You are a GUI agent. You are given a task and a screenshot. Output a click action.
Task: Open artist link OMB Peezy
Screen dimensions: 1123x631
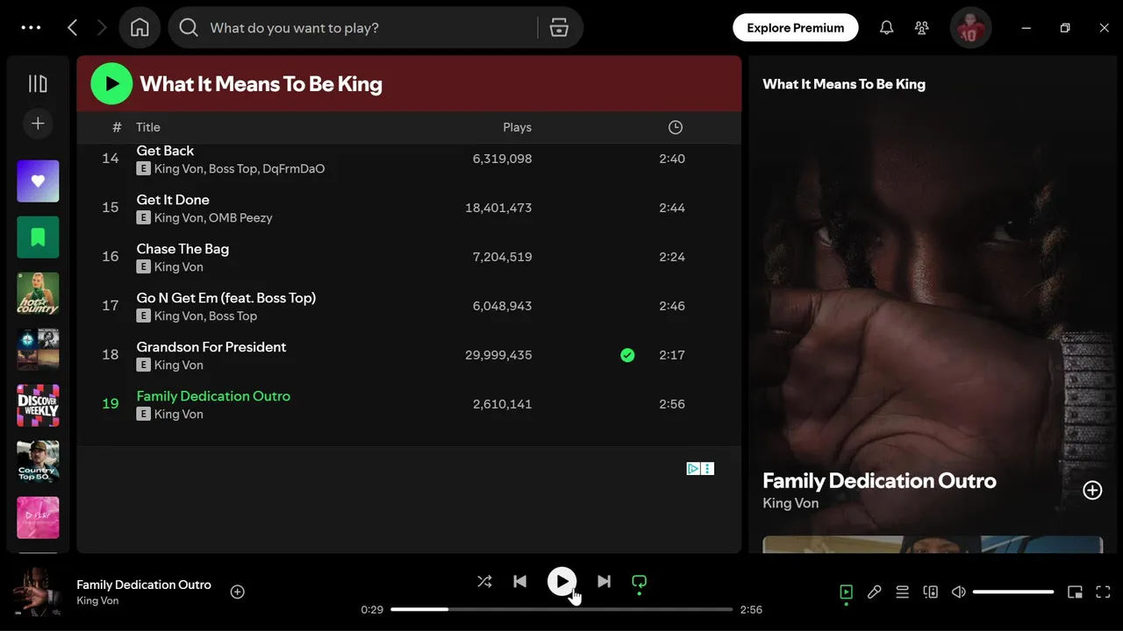[240, 217]
